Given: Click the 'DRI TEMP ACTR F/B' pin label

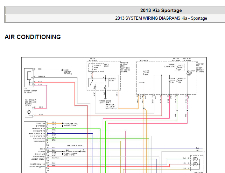Looking at the screenshot, I should 38,136.
